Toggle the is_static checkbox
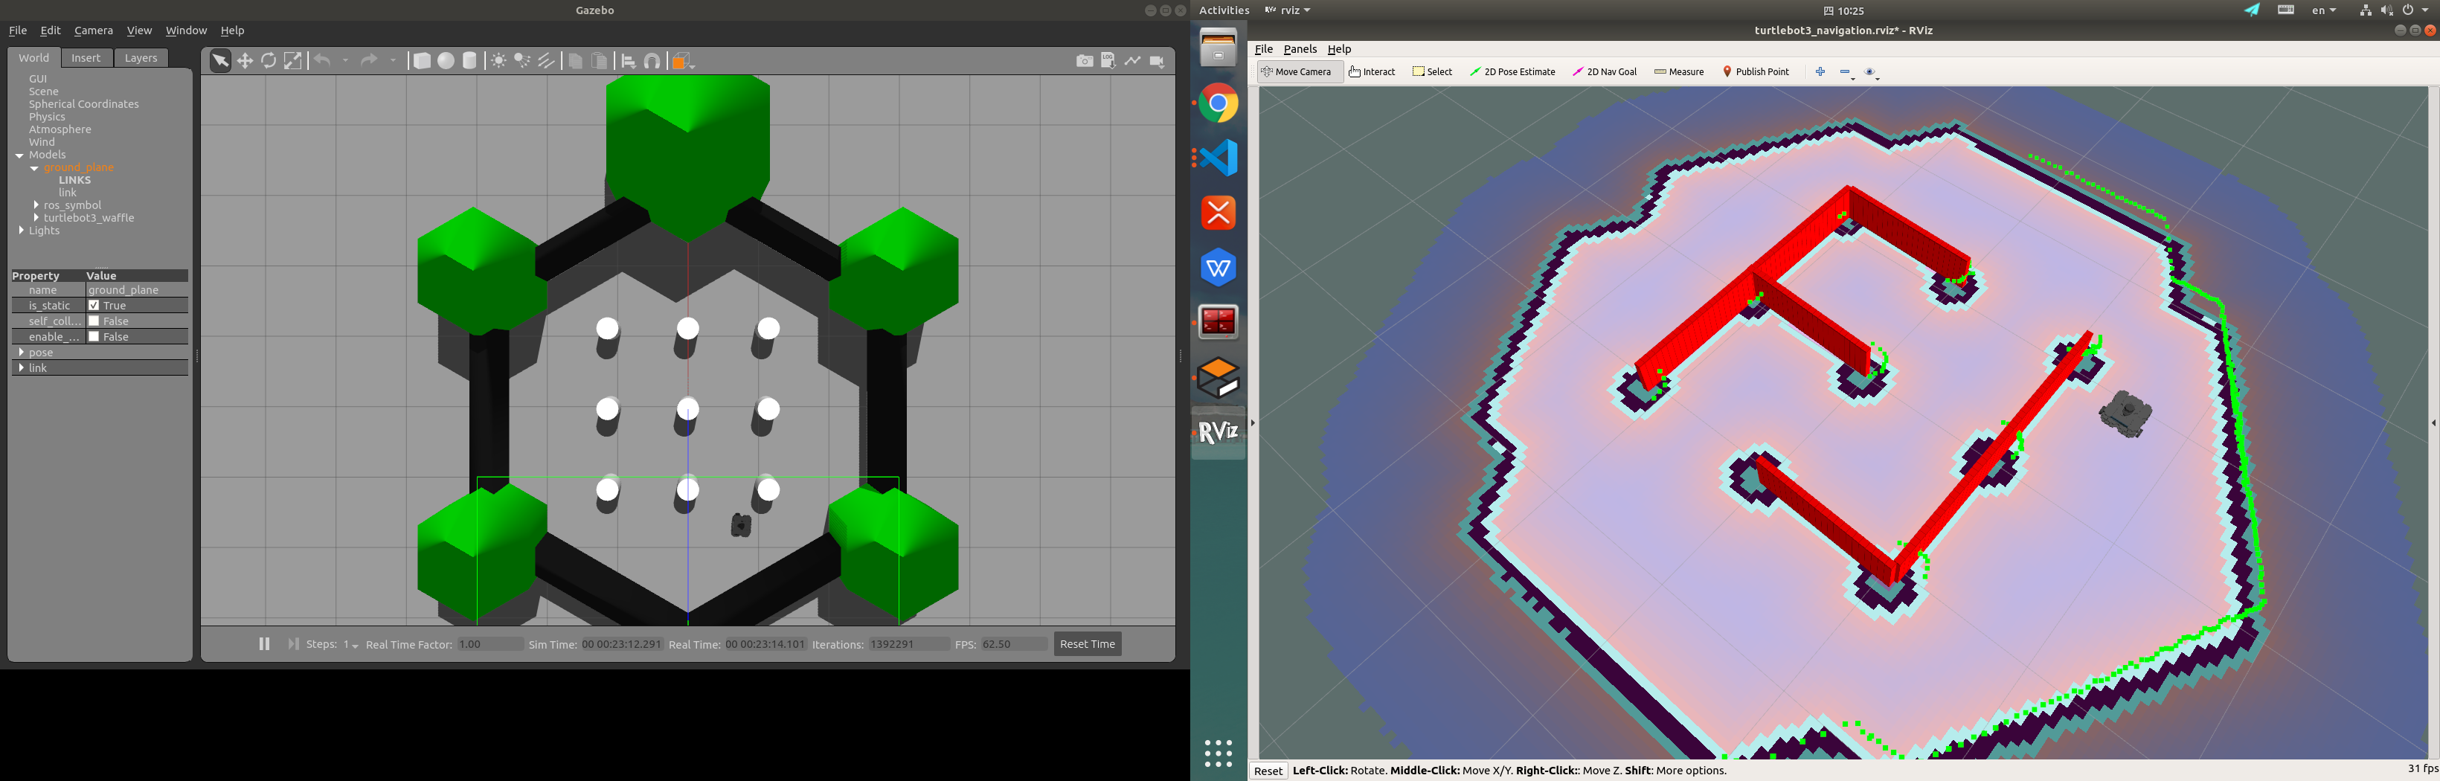2440x781 pixels. point(94,306)
